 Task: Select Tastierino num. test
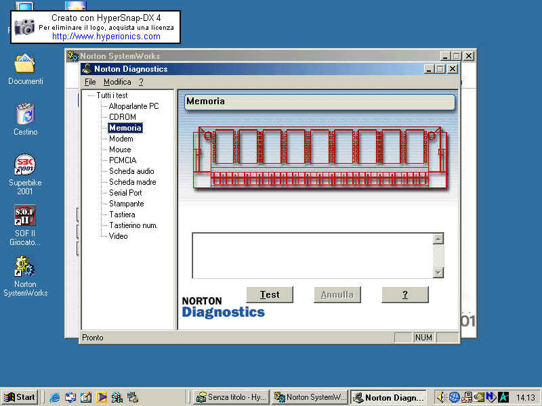(133, 225)
